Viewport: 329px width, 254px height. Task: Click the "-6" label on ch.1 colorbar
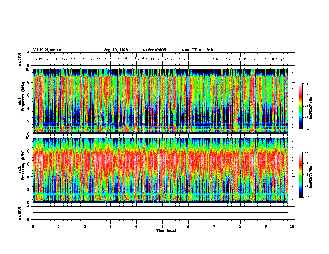[x=307, y=84]
